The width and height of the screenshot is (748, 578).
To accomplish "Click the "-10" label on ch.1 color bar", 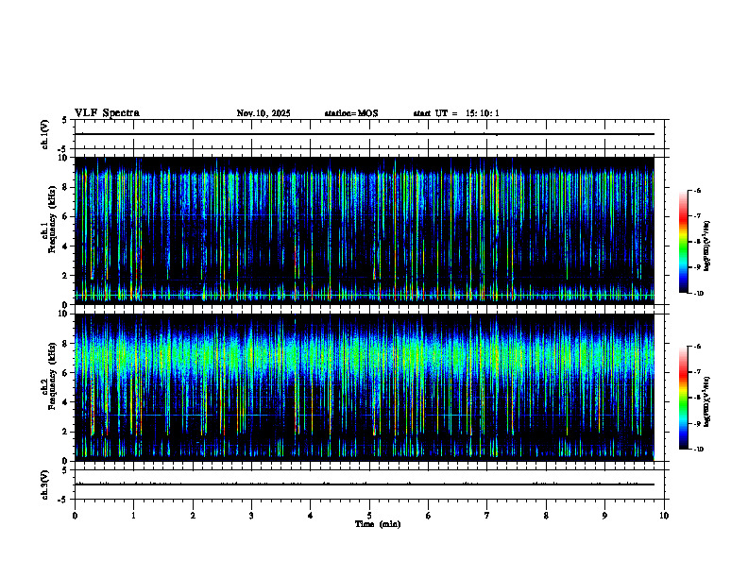I will 699,294.
